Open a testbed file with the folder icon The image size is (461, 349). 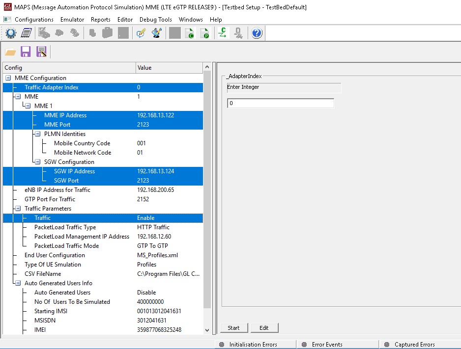[x=10, y=51]
